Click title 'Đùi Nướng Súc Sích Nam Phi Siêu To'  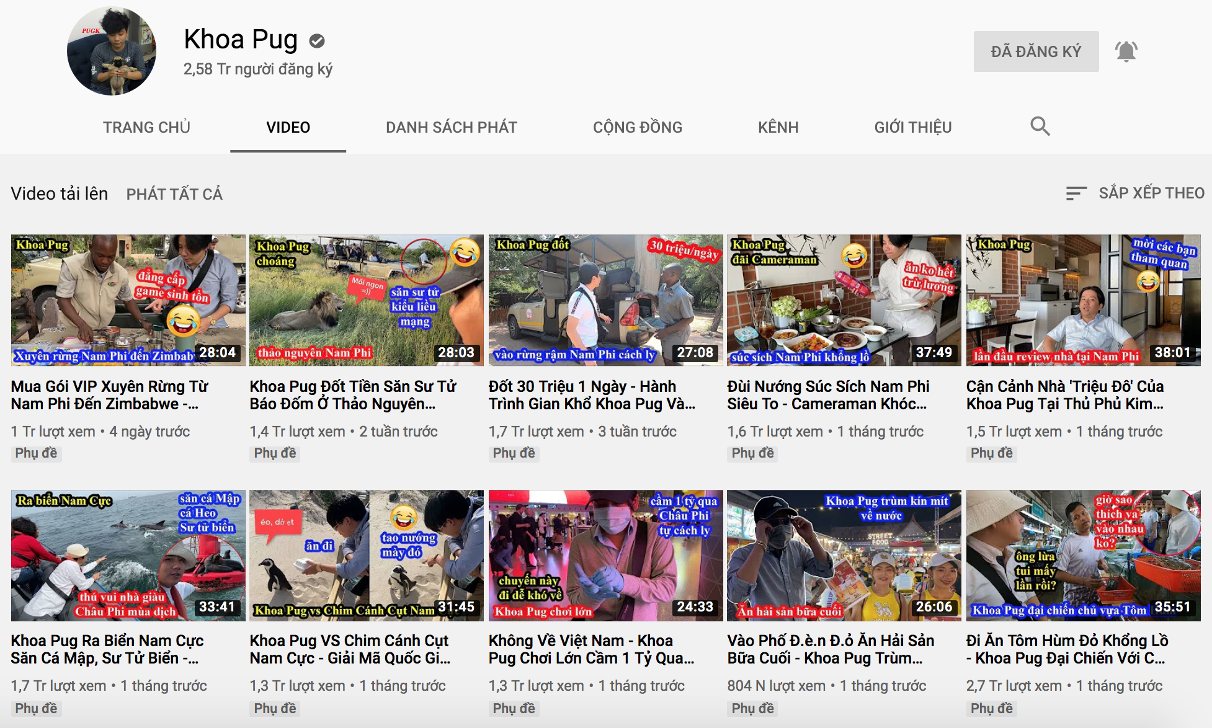(x=828, y=395)
